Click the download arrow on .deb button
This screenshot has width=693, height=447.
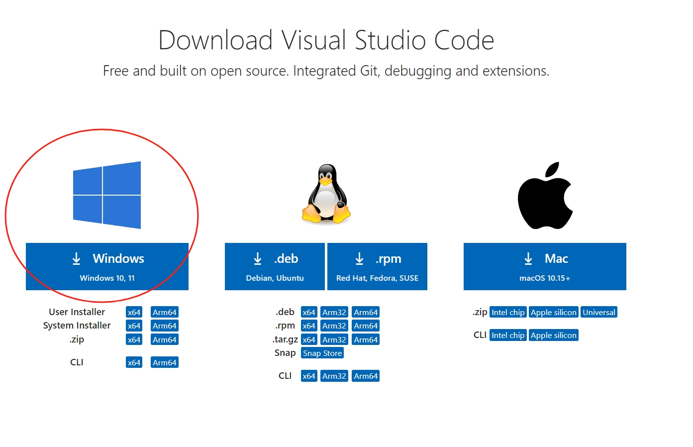257,259
